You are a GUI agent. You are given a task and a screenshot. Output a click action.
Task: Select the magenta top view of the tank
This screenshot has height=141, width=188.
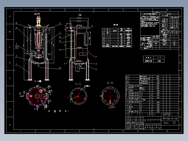37,96
